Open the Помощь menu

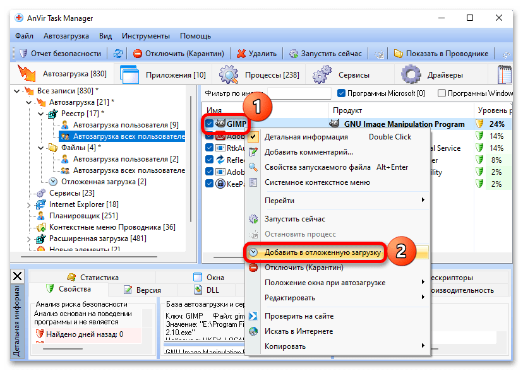click(195, 35)
